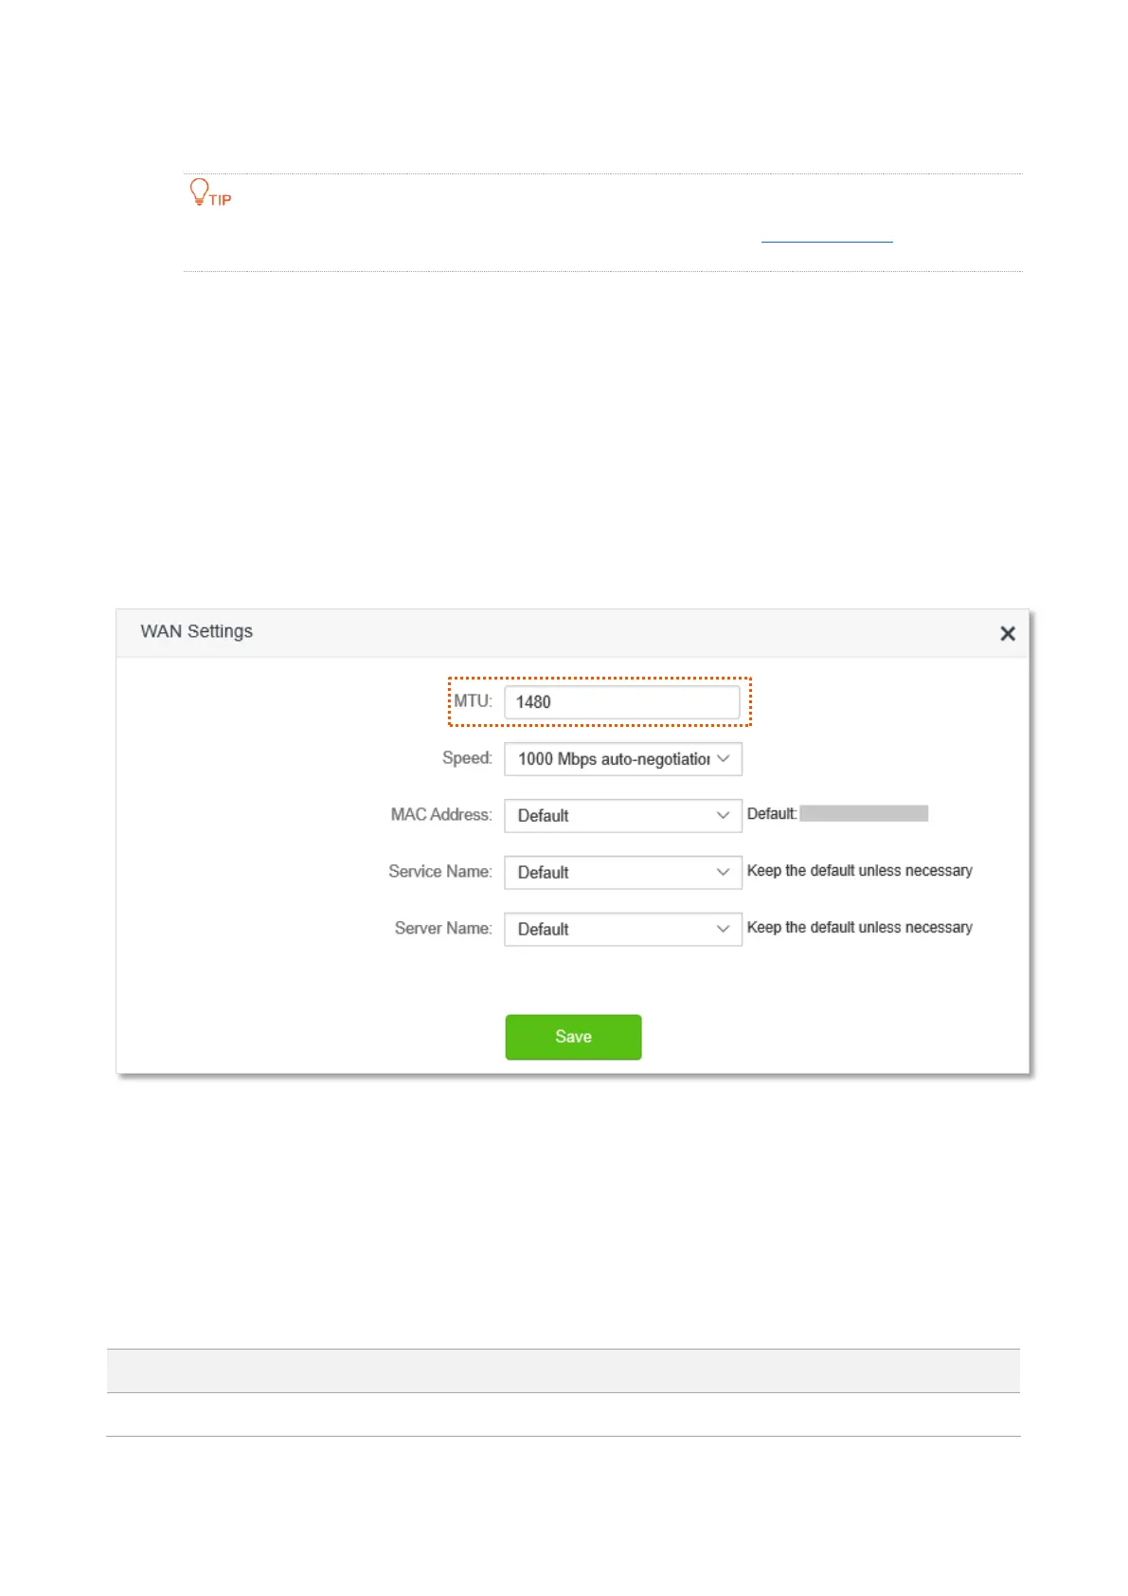Click the MTU label text
The height and width of the screenshot is (1596, 1128).
pyautogui.click(x=473, y=701)
